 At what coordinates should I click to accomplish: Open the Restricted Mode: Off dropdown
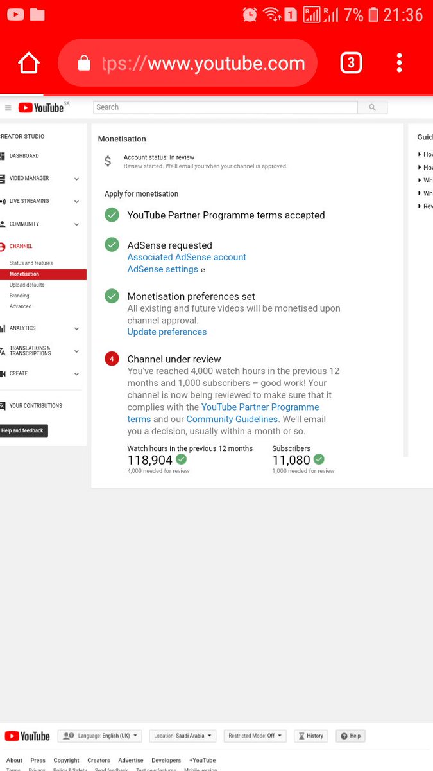(255, 736)
